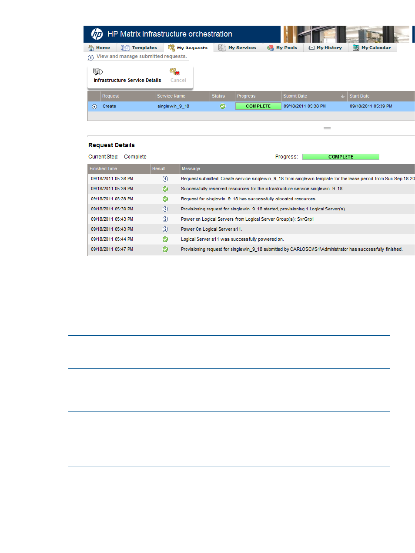Click the My History envelope icon
415x553 pixels.
(x=311, y=48)
